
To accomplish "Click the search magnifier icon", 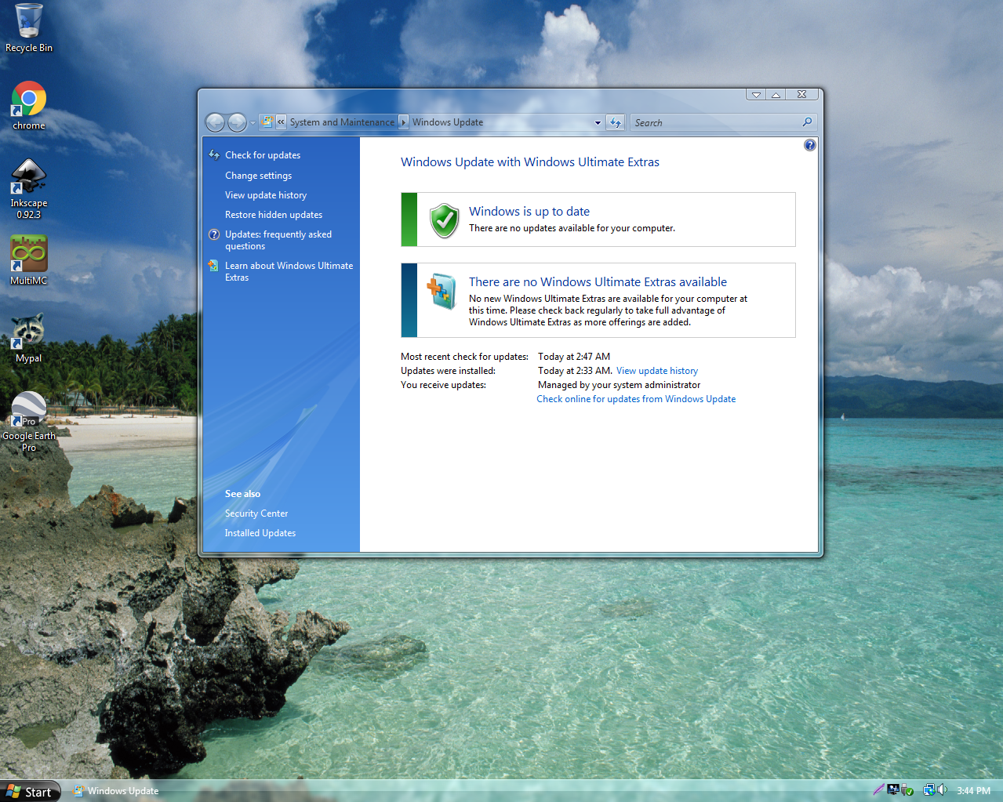I will 807,122.
